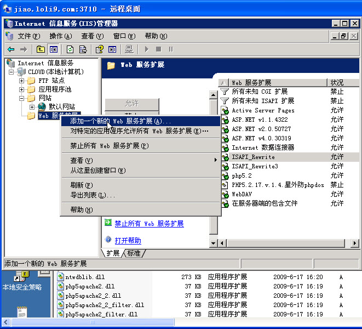Click the description pane scroll down arrow
The image size is (362, 329).
pyautogui.click(x=214, y=243)
